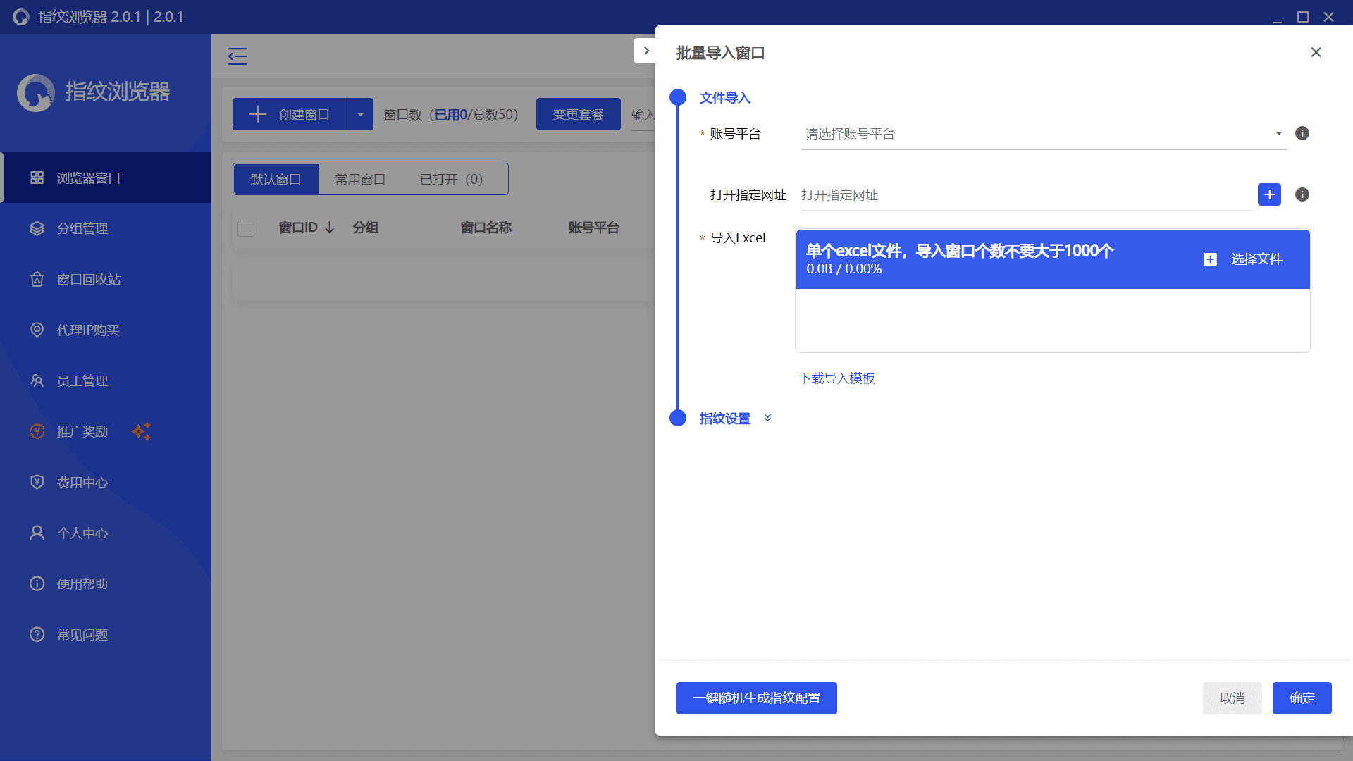The height and width of the screenshot is (761, 1353).
Task: Click the add URL plus icon
Action: pyautogui.click(x=1269, y=194)
